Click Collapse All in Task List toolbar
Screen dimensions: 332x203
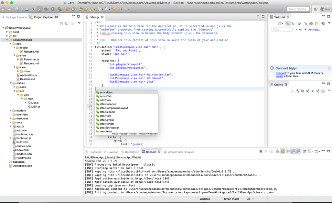[x=316, y=24]
